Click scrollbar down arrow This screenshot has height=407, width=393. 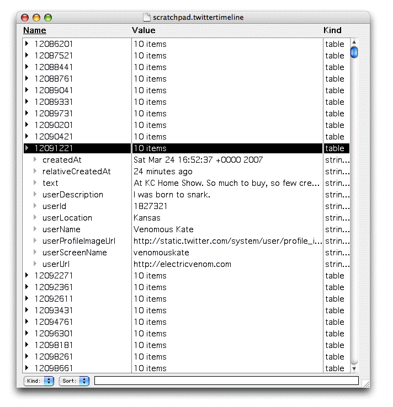click(354, 368)
